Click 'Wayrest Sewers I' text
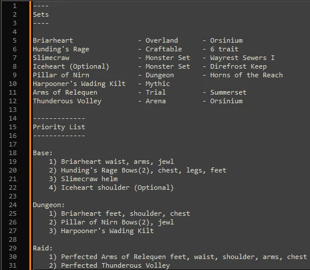Viewport: 310px width, 270px height. [x=243, y=58]
